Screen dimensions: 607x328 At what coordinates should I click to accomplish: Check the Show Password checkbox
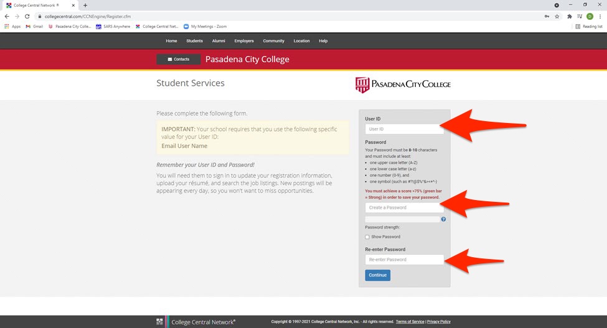367,237
